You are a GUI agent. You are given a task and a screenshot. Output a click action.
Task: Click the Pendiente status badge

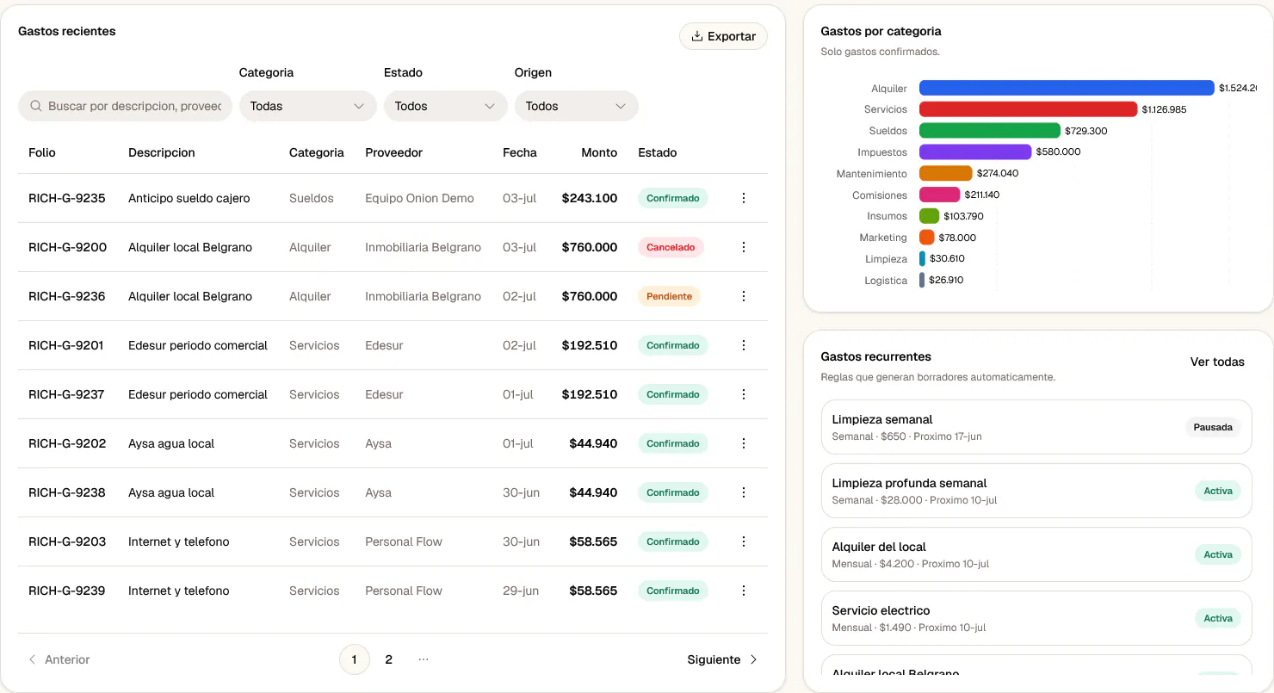[669, 296]
